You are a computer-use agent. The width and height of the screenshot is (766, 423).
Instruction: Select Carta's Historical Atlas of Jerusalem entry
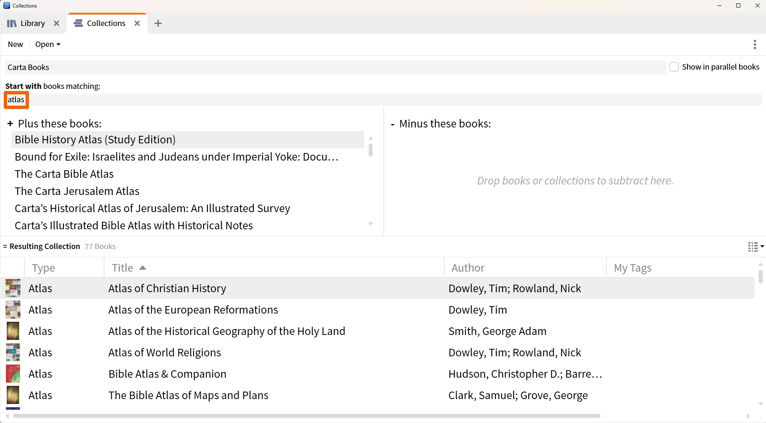point(188,208)
